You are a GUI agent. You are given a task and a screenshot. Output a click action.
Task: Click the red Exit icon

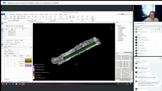coord(25,17)
